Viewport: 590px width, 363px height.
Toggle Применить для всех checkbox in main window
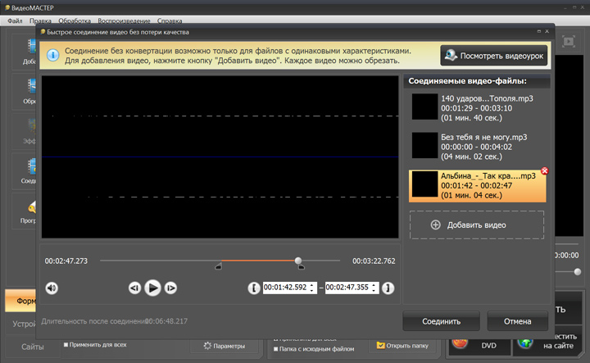(x=66, y=345)
